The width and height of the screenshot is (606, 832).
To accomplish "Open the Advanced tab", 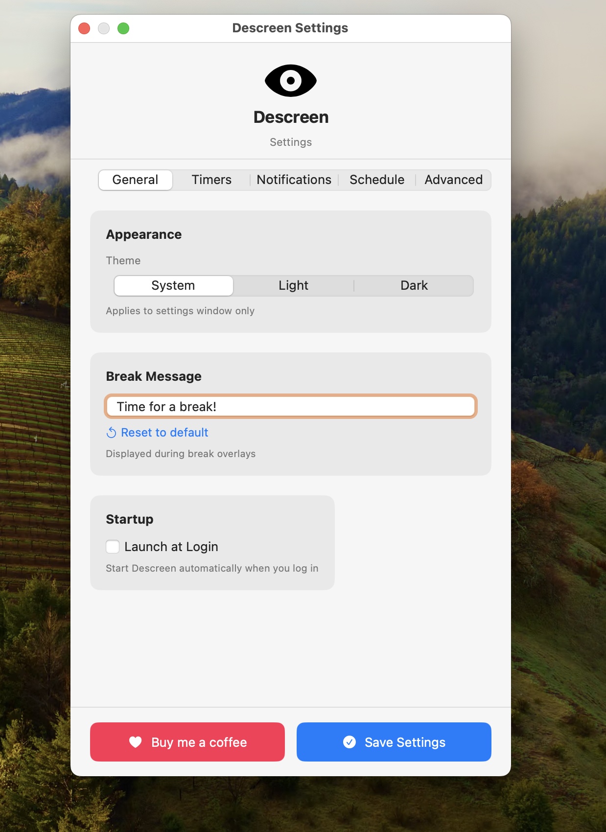I will pyautogui.click(x=454, y=180).
